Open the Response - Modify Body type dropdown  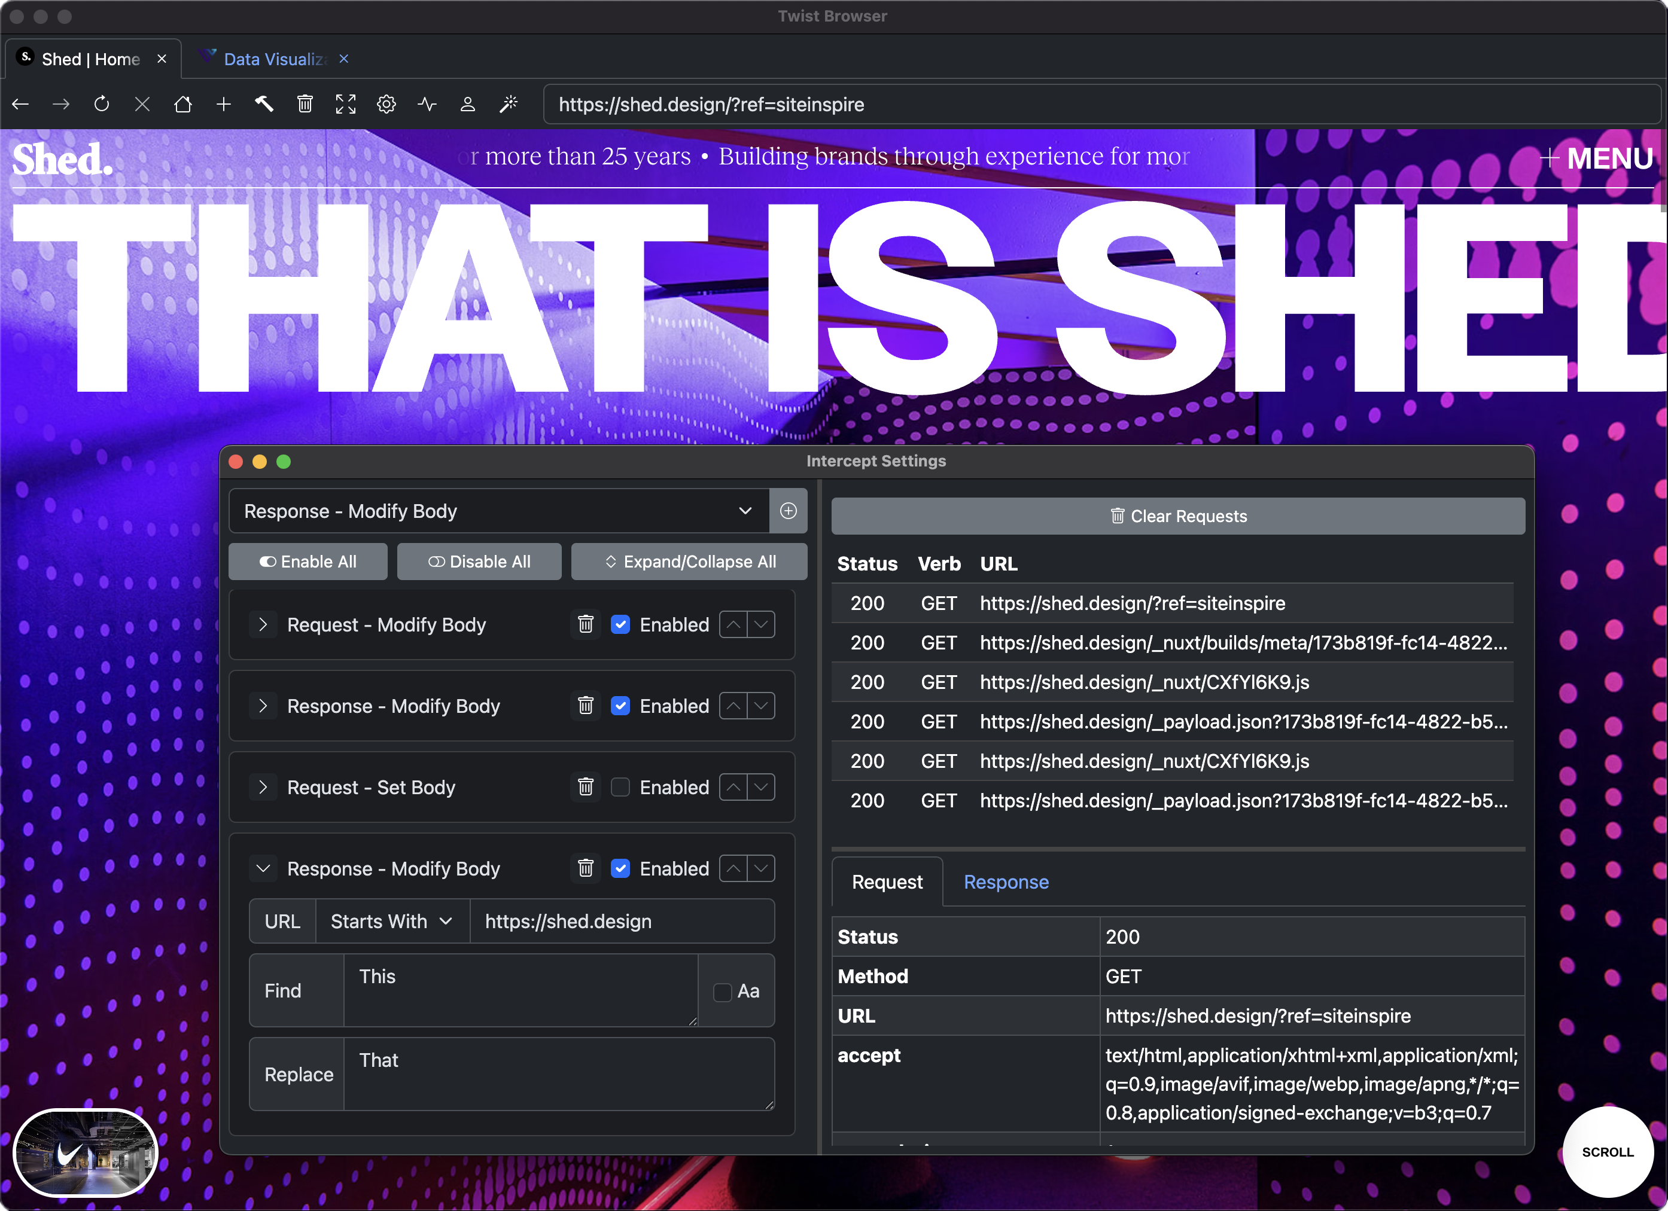(x=745, y=510)
